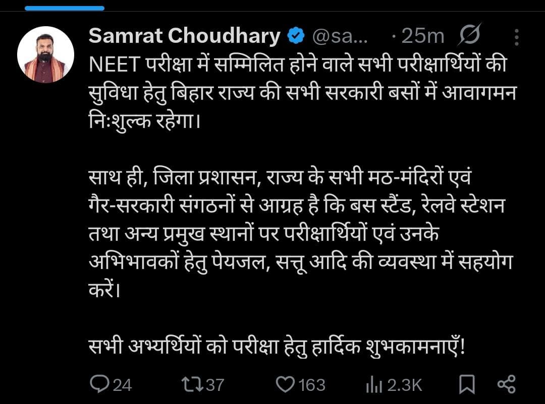Image resolution: width=545 pixels, height=404 pixels.
Task: Click the 163 likes count
Action: (312, 385)
